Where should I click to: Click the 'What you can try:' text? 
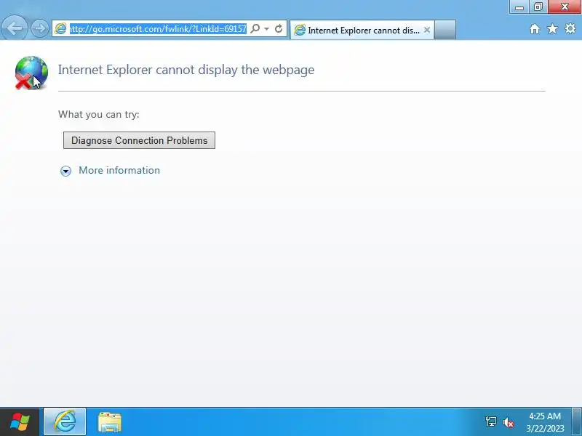pyautogui.click(x=99, y=114)
